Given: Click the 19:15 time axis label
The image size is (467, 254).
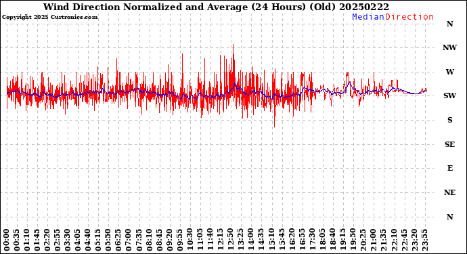Looking at the screenshot, I should click(x=342, y=240).
